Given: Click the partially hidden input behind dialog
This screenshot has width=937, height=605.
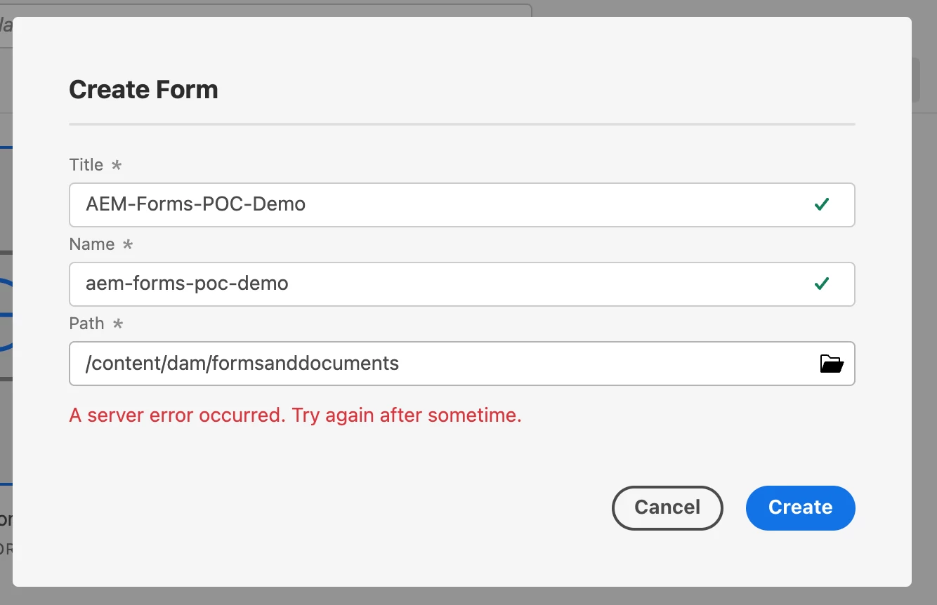Looking at the screenshot, I should pos(281,10).
